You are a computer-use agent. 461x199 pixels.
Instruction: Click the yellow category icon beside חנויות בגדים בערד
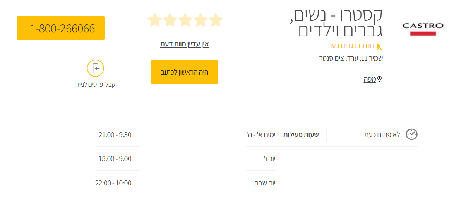(x=379, y=46)
